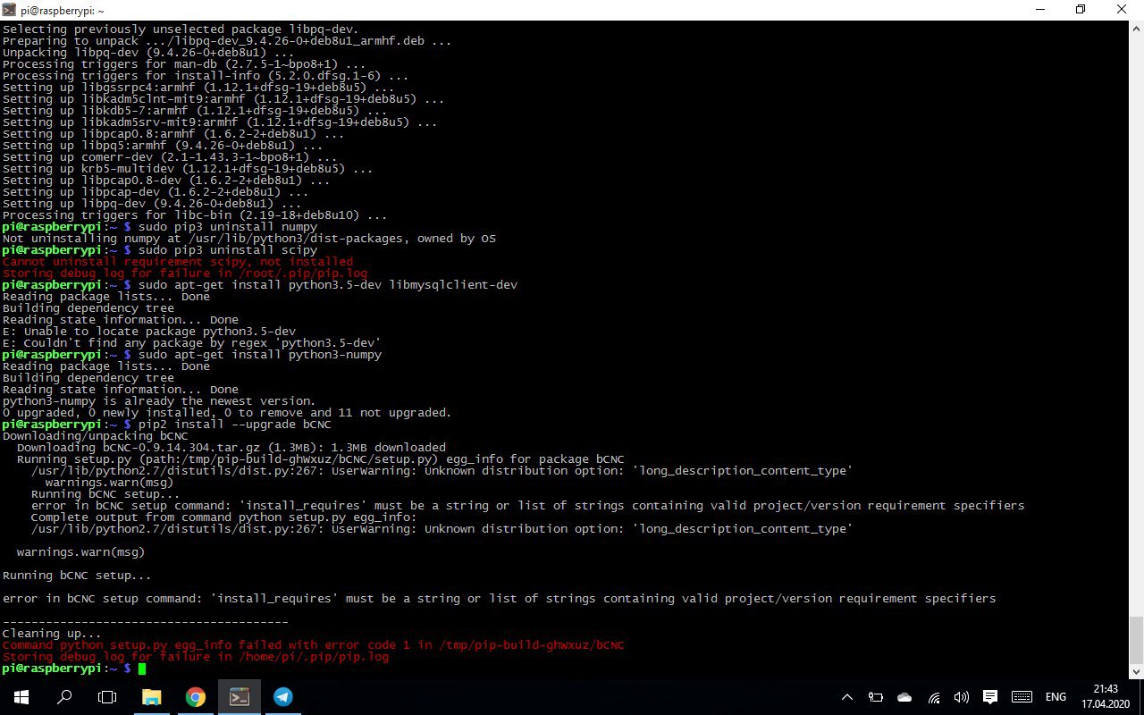Switch to Google Chrome in the taskbar
The height and width of the screenshot is (715, 1144).
[x=195, y=697]
